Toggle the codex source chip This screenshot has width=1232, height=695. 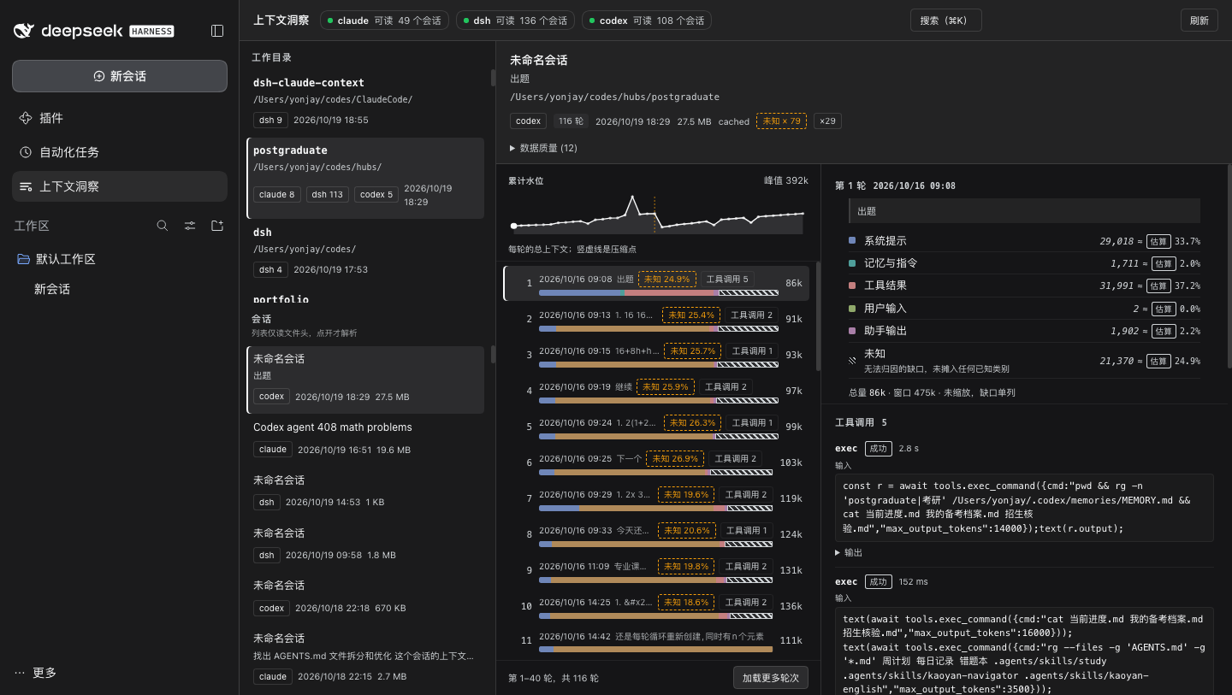click(647, 21)
